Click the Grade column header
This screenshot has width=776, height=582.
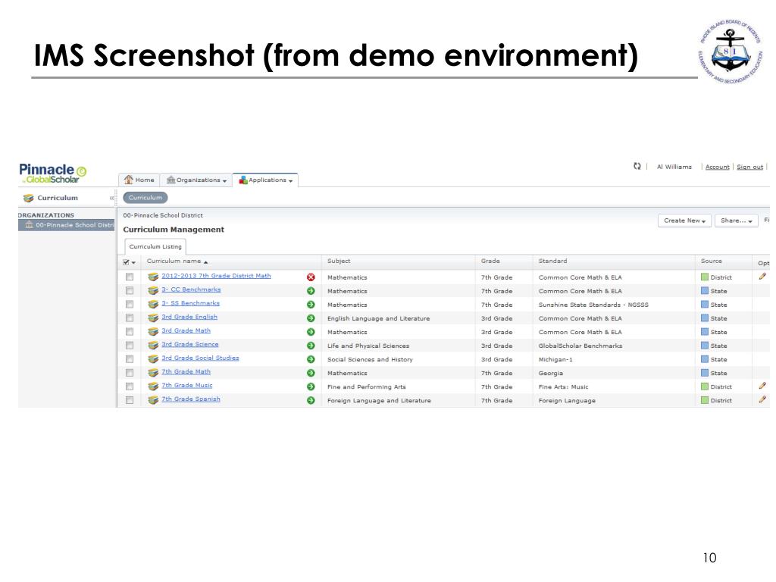(x=490, y=261)
